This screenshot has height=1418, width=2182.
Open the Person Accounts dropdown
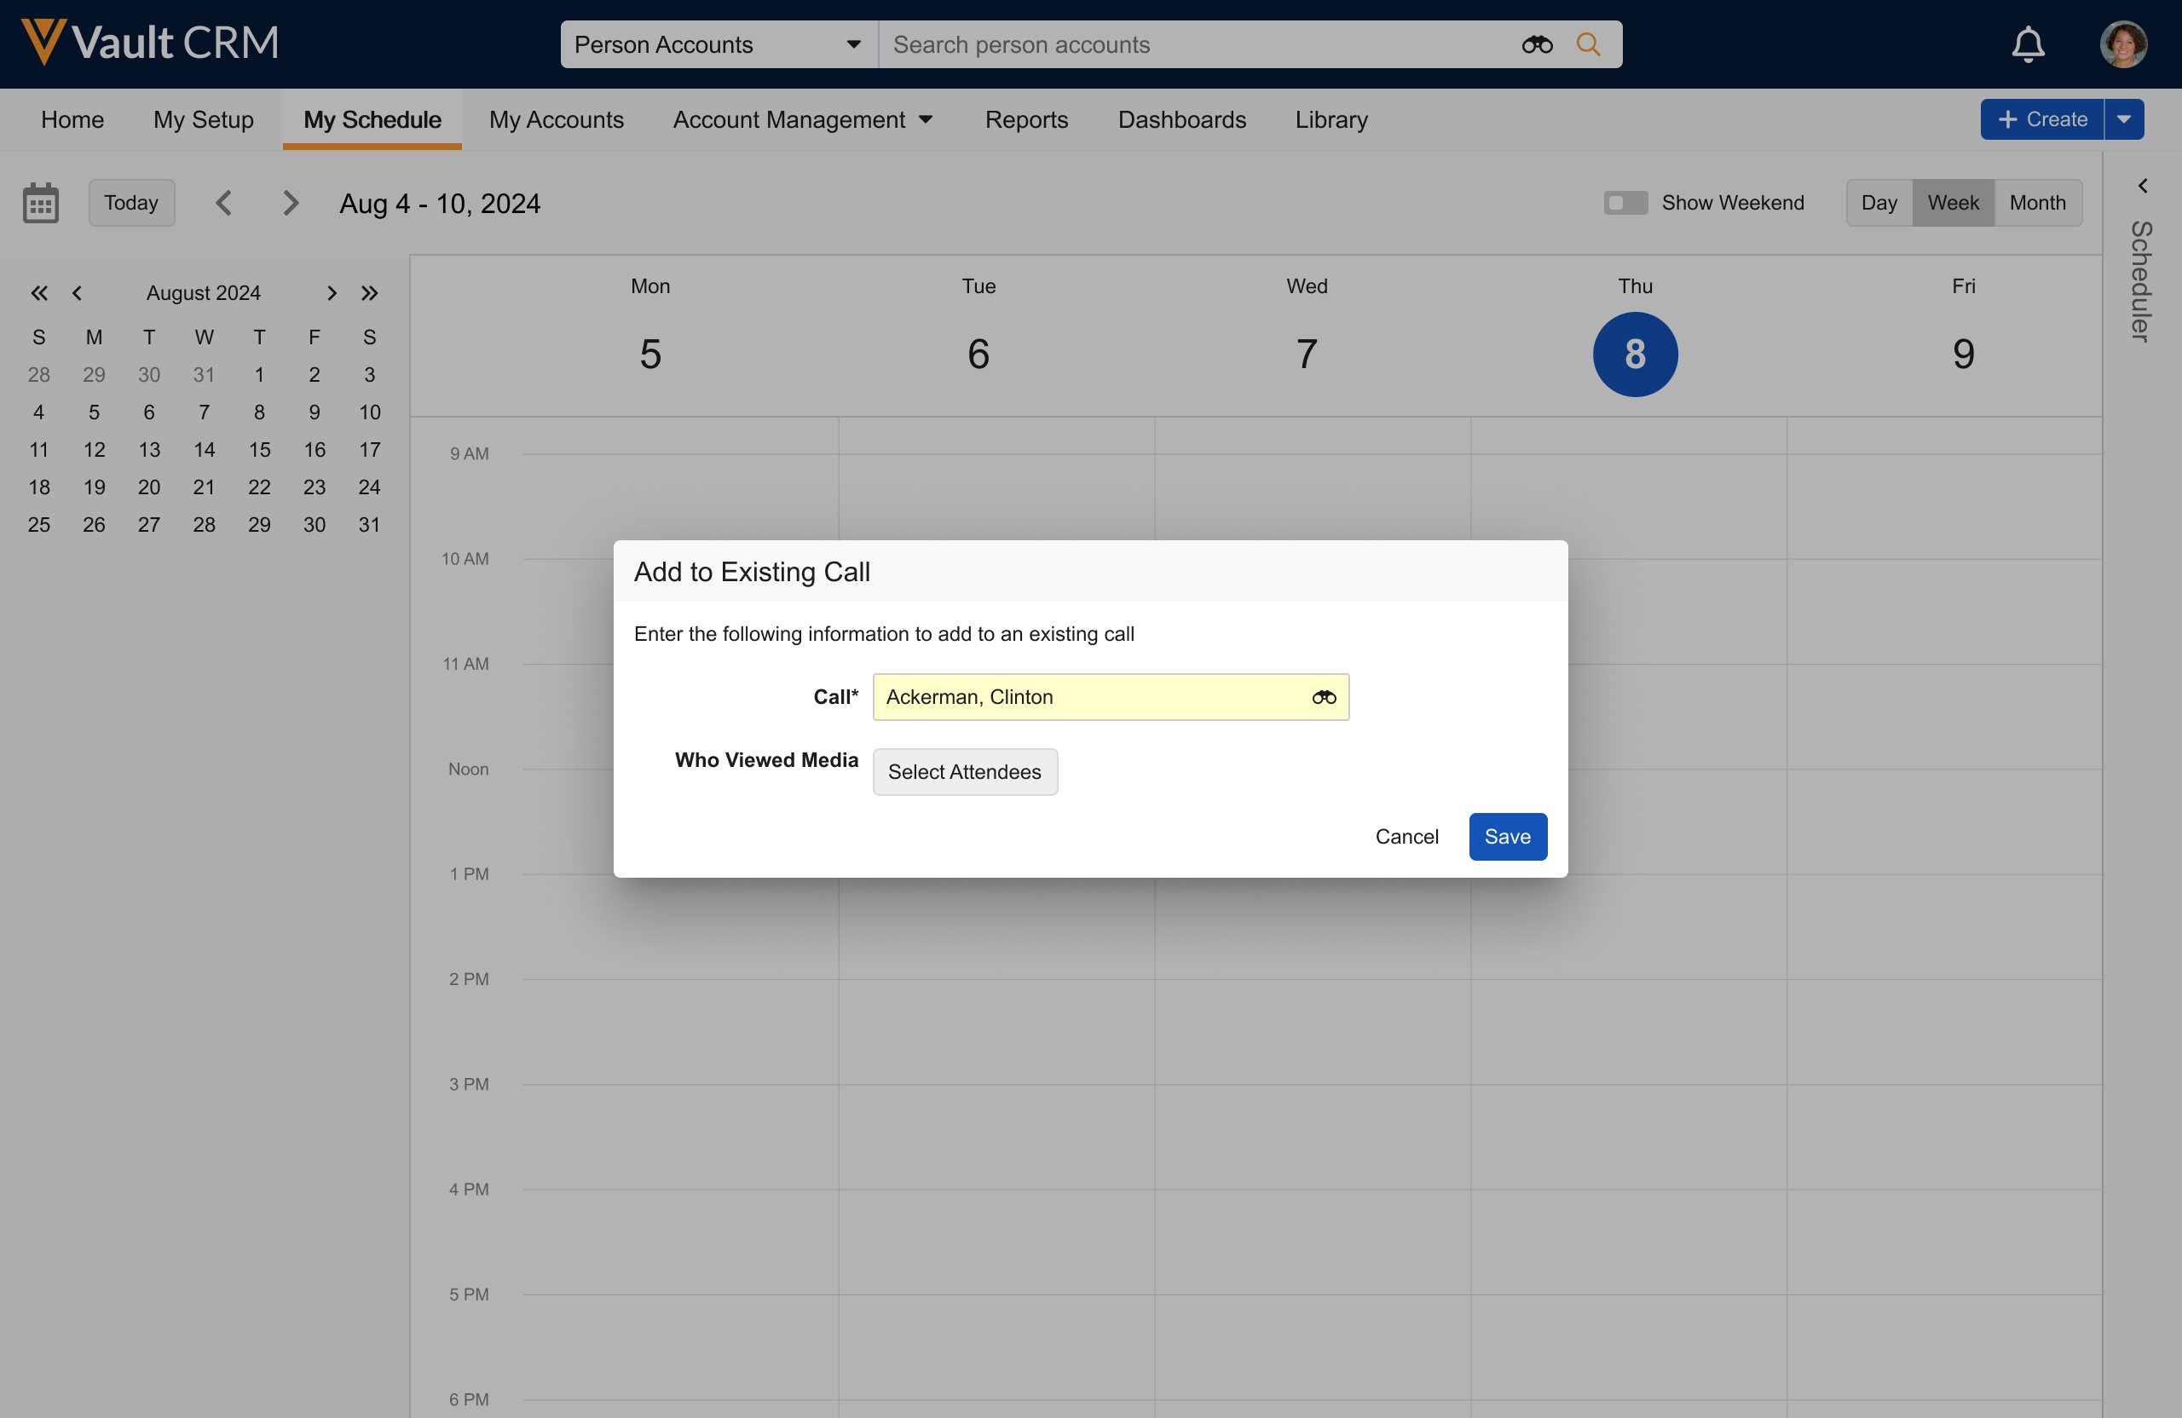719,44
